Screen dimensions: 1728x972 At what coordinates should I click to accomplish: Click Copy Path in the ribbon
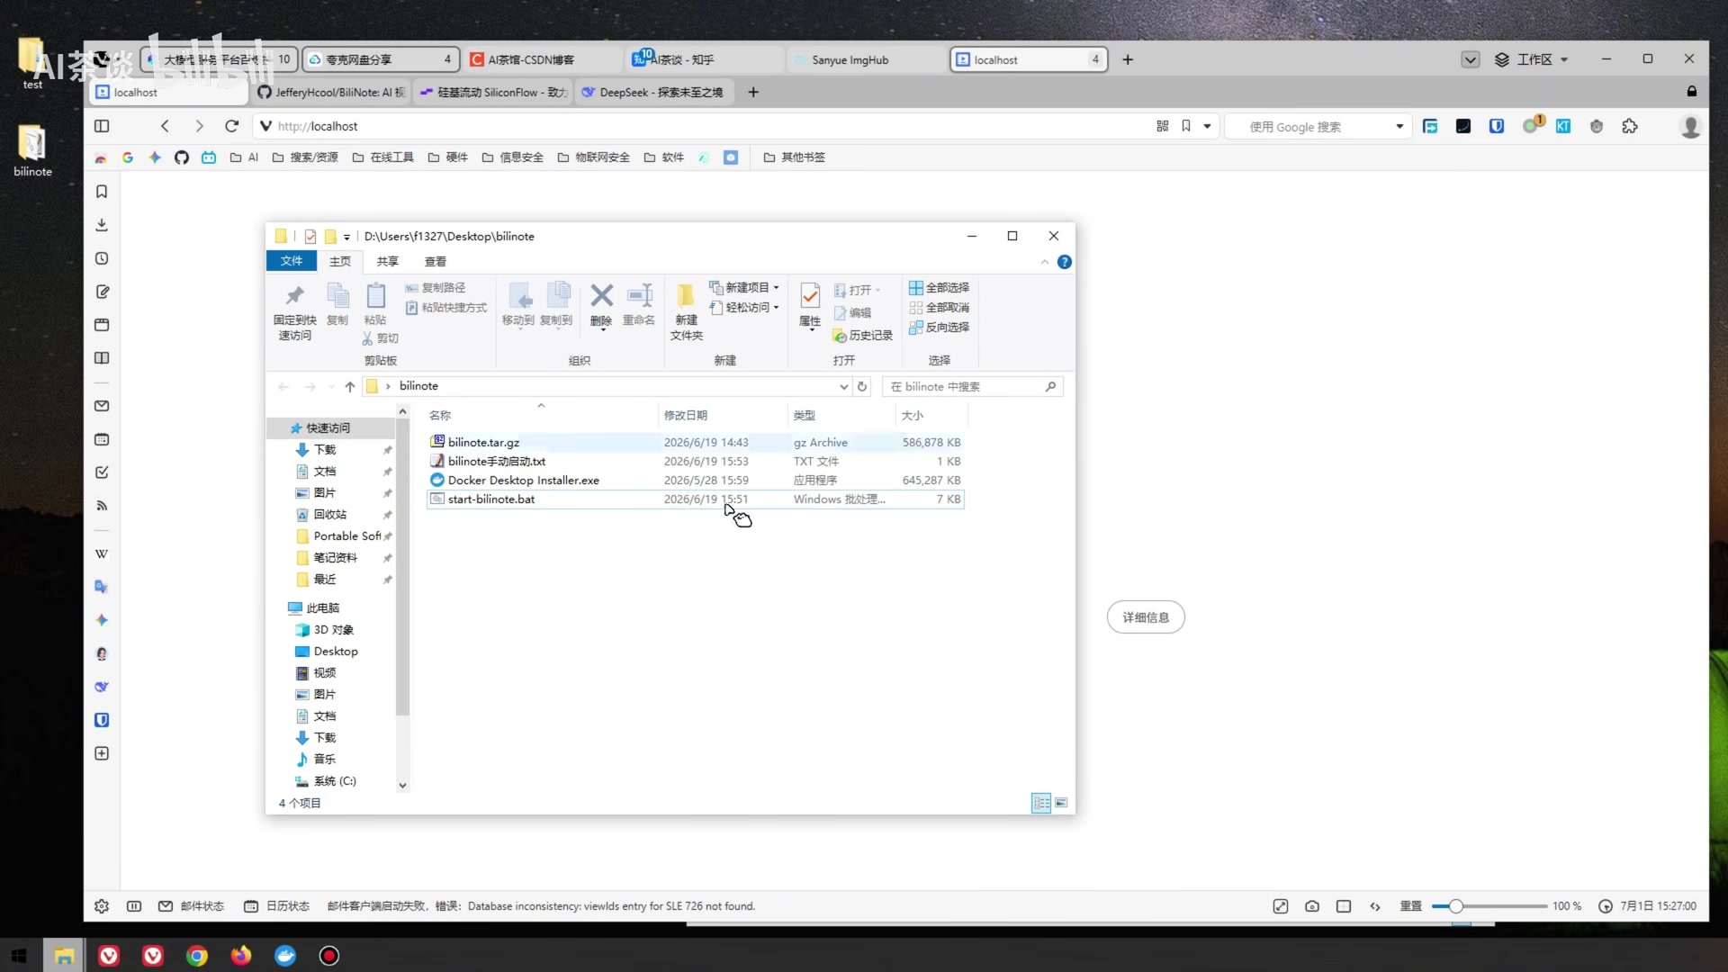point(436,288)
